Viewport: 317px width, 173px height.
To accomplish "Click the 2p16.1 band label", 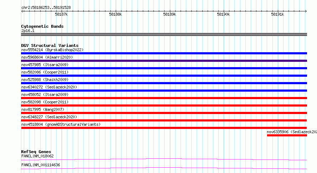I will [x=28, y=31].
